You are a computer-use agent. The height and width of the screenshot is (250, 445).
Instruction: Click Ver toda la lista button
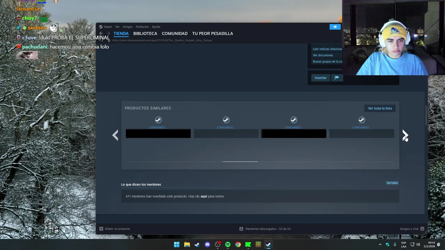click(x=380, y=108)
